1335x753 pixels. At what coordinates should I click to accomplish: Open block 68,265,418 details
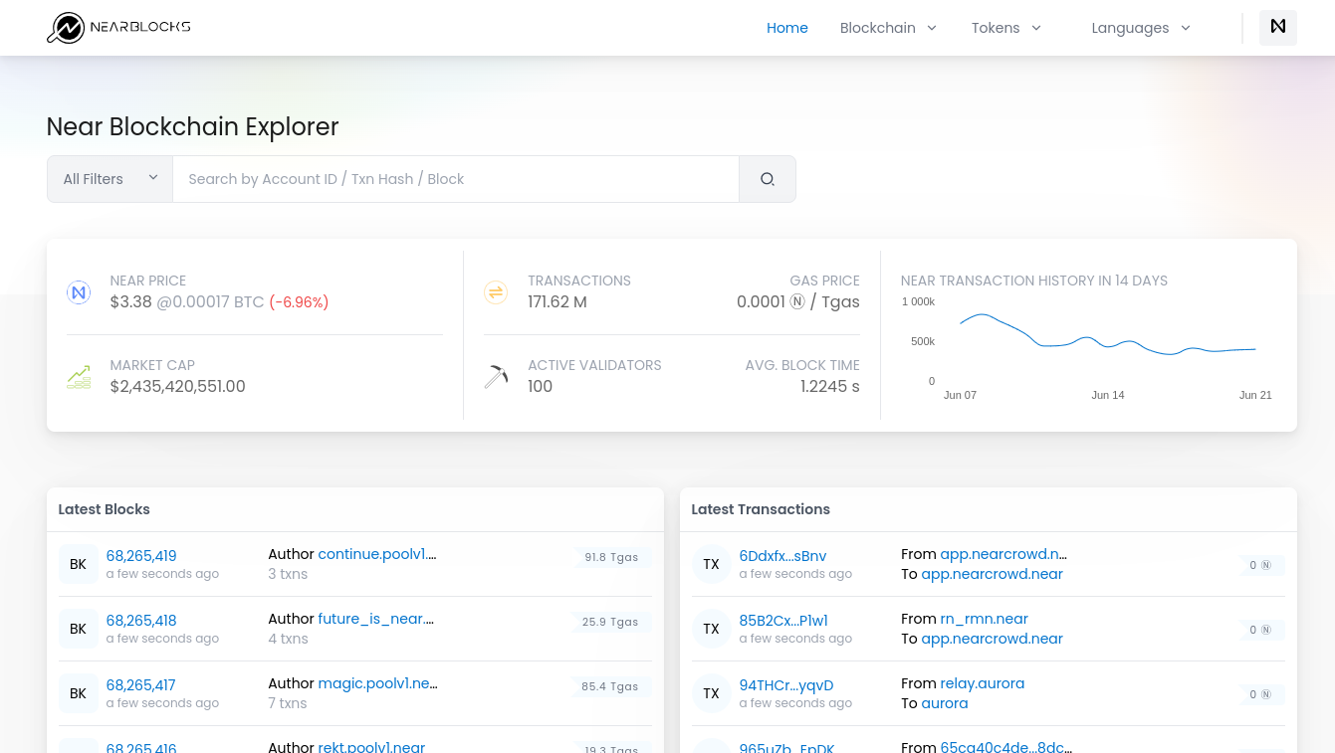coord(140,620)
